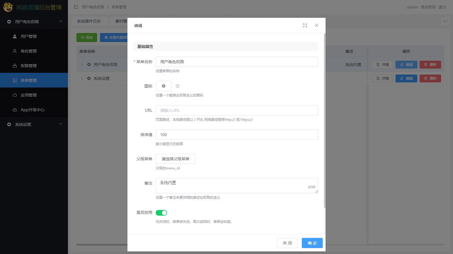The height and width of the screenshot is (254, 453).
Task: Open tab list dropdown chevron
Action: click(x=445, y=21)
